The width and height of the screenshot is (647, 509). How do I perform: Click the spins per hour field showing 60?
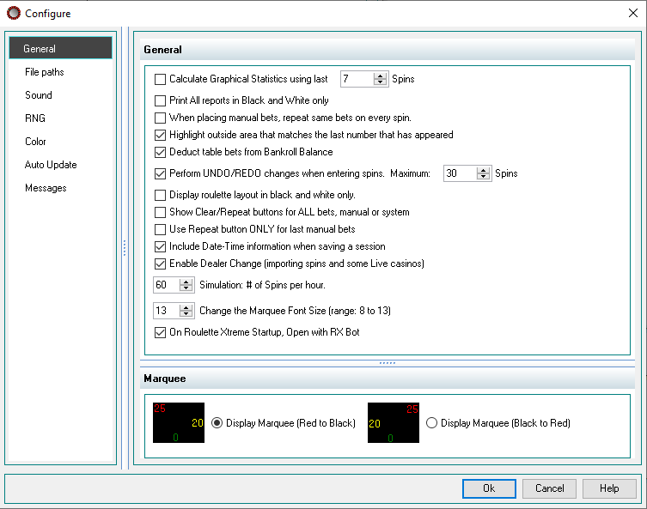tap(167, 285)
